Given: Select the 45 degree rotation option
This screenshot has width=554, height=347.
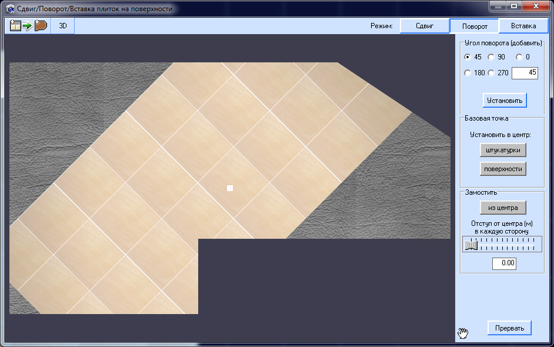Looking at the screenshot, I should pyautogui.click(x=468, y=57).
